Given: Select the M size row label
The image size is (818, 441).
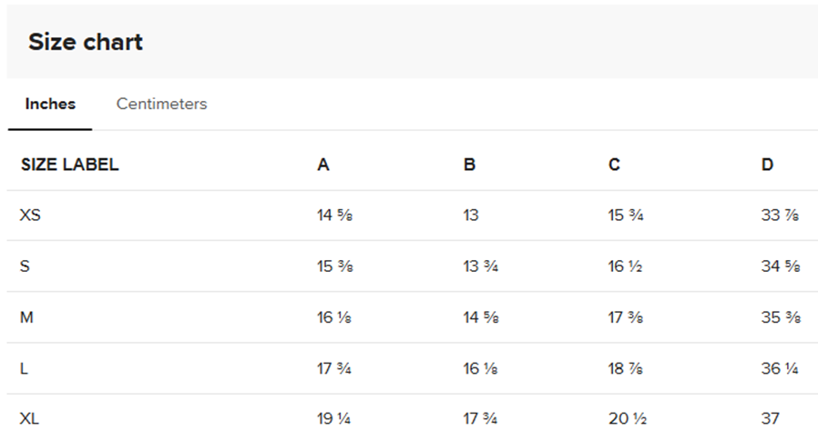Looking at the screenshot, I should coord(26,317).
